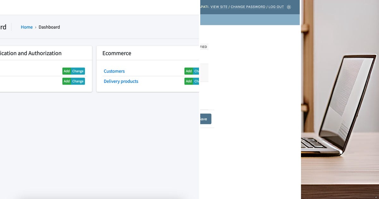Click CHANGE PASSWORD in the user tools
Screen dimensions: 379x199
248,7
